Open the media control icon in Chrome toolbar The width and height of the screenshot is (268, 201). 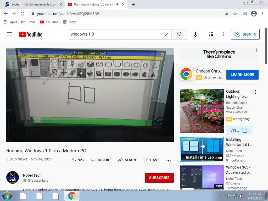pos(245,14)
